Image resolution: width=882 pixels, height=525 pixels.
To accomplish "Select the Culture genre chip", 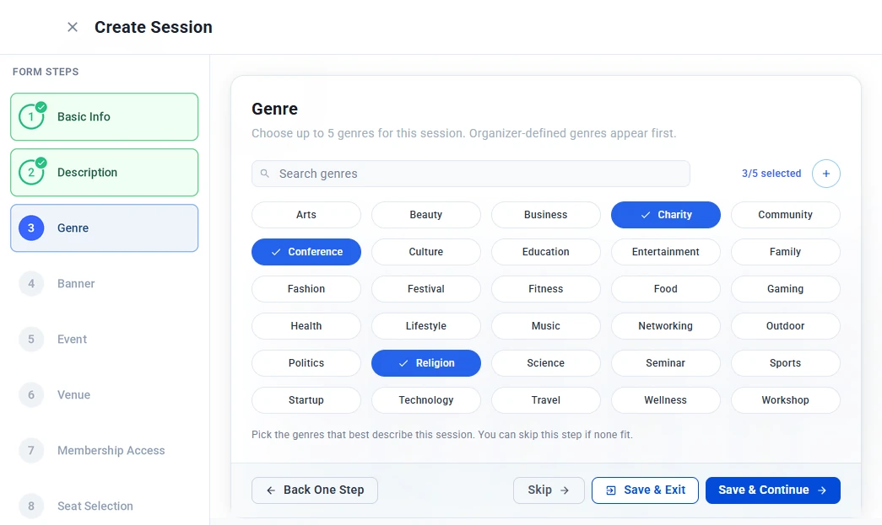I will [426, 252].
